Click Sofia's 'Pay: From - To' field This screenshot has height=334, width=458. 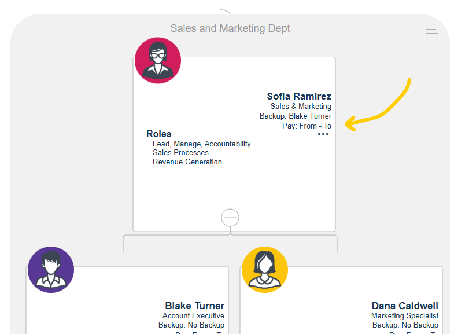point(306,126)
